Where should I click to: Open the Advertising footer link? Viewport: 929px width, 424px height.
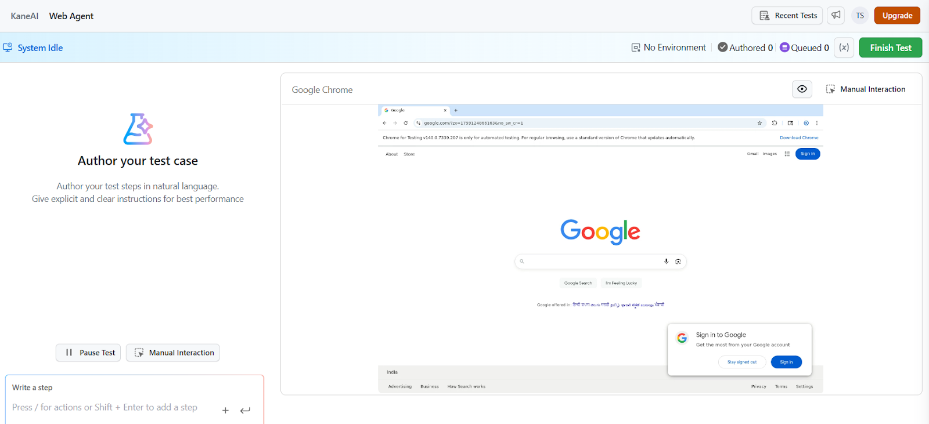pos(399,386)
